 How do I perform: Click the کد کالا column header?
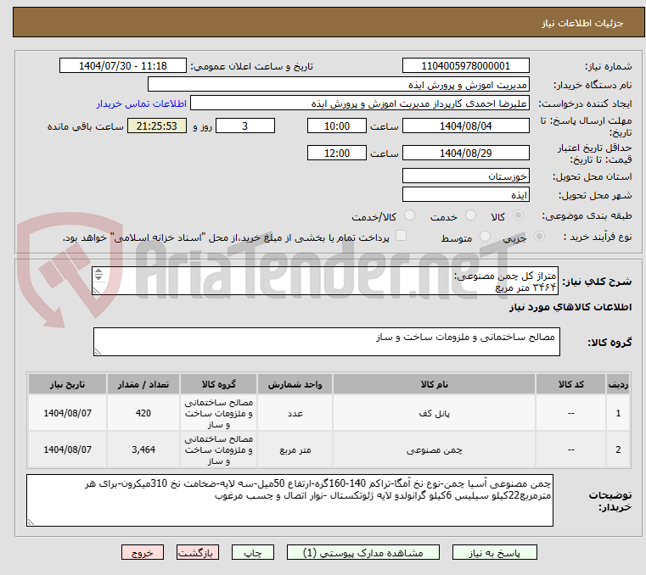[x=570, y=384]
